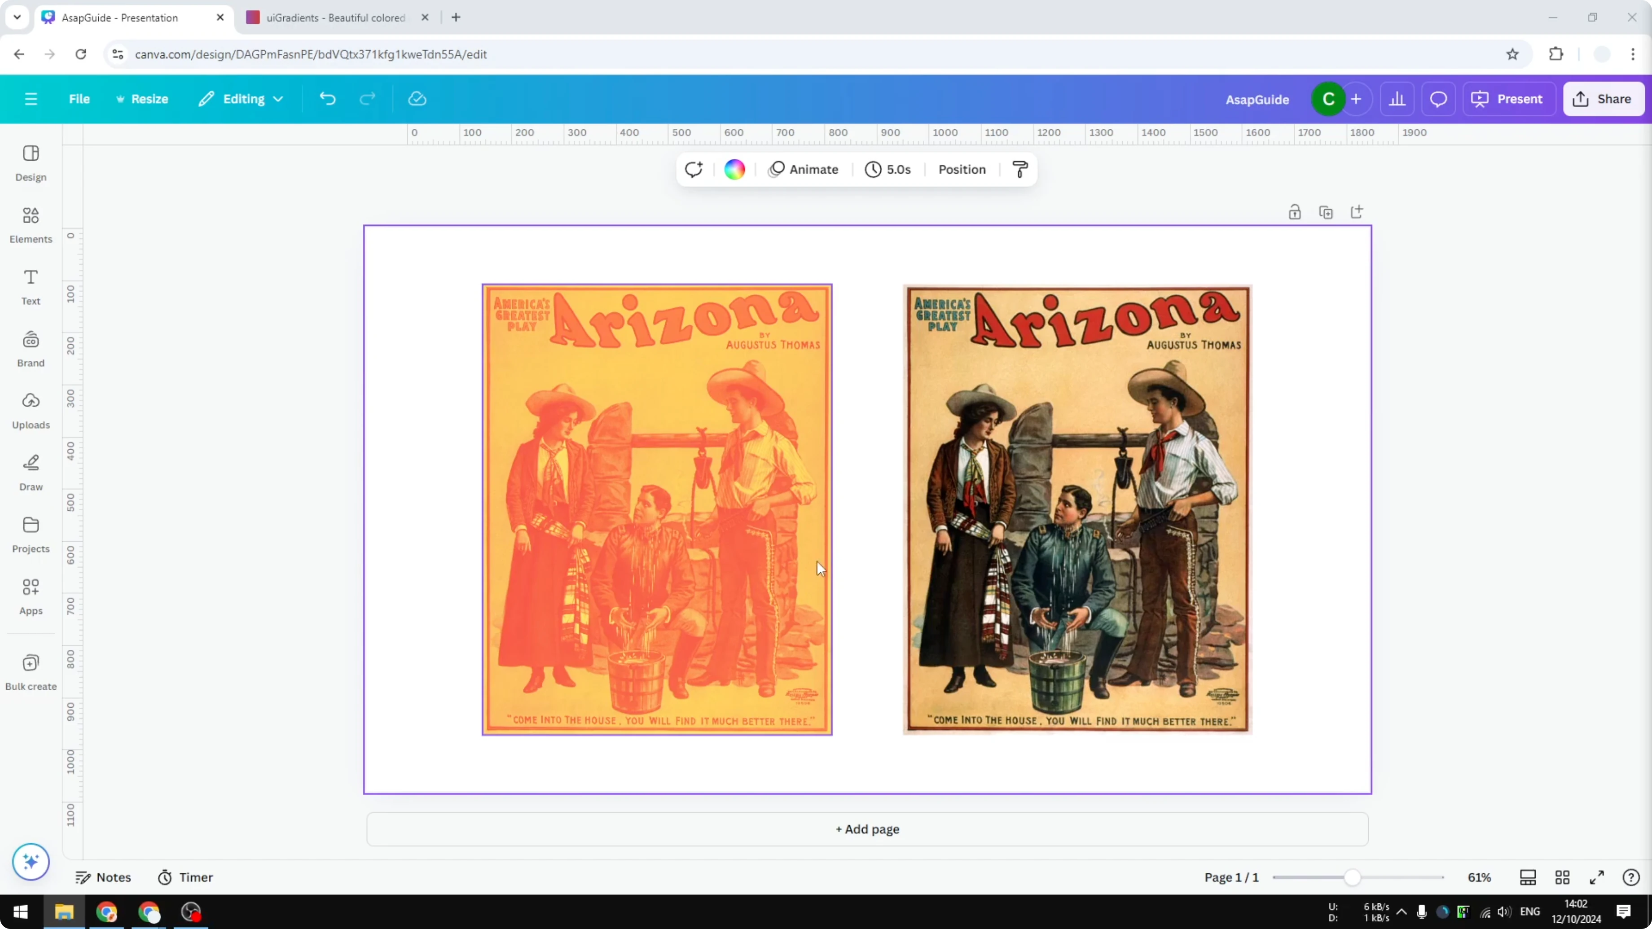The width and height of the screenshot is (1652, 929).
Task: Open the Notes panel
Action: point(103,877)
